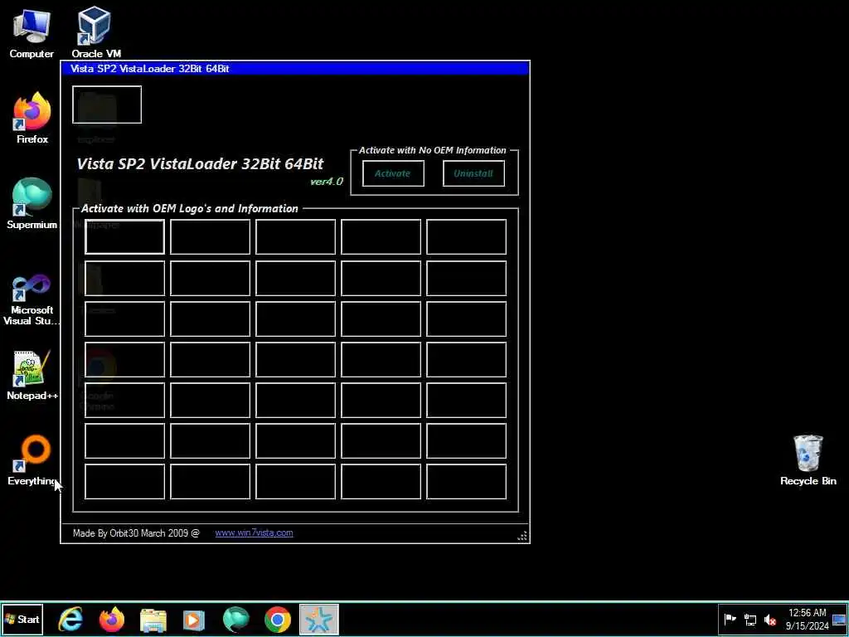Select the Microsoft Visual Studio shortcut
This screenshot has height=637, width=849.
tap(32, 299)
